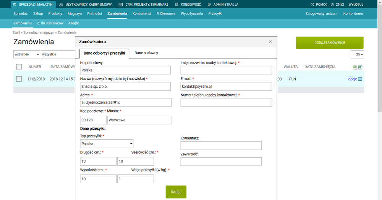Click the Pomoc help icon

click(312, 5)
